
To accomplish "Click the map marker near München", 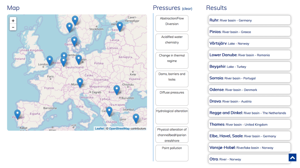I will 80,83.
